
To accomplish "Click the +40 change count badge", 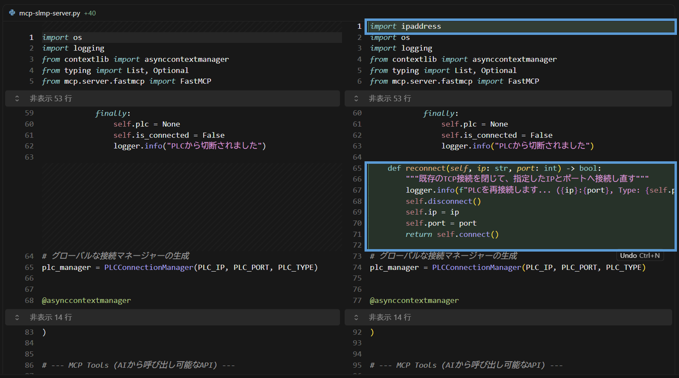I will [90, 13].
